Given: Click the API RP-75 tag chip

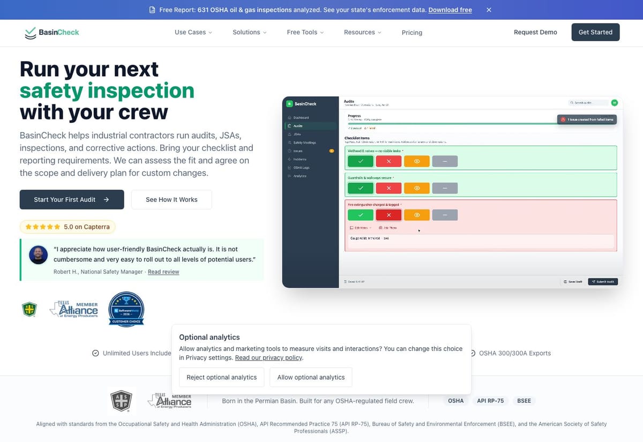Looking at the screenshot, I should 490,401.
